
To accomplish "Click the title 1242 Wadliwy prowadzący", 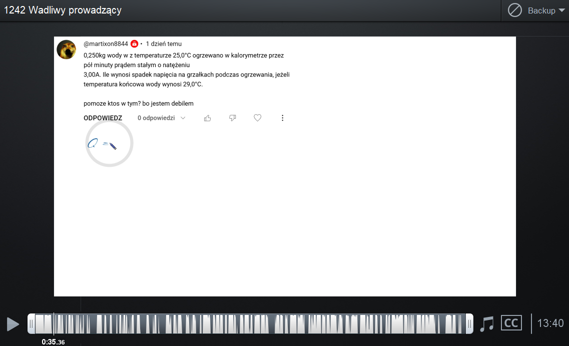I will click(63, 11).
